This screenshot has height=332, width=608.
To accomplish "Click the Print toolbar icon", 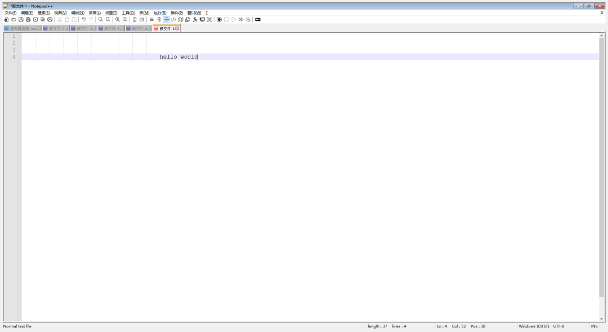I will (x=50, y=20).
